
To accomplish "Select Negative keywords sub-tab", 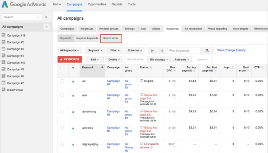I will click(87, 38).
